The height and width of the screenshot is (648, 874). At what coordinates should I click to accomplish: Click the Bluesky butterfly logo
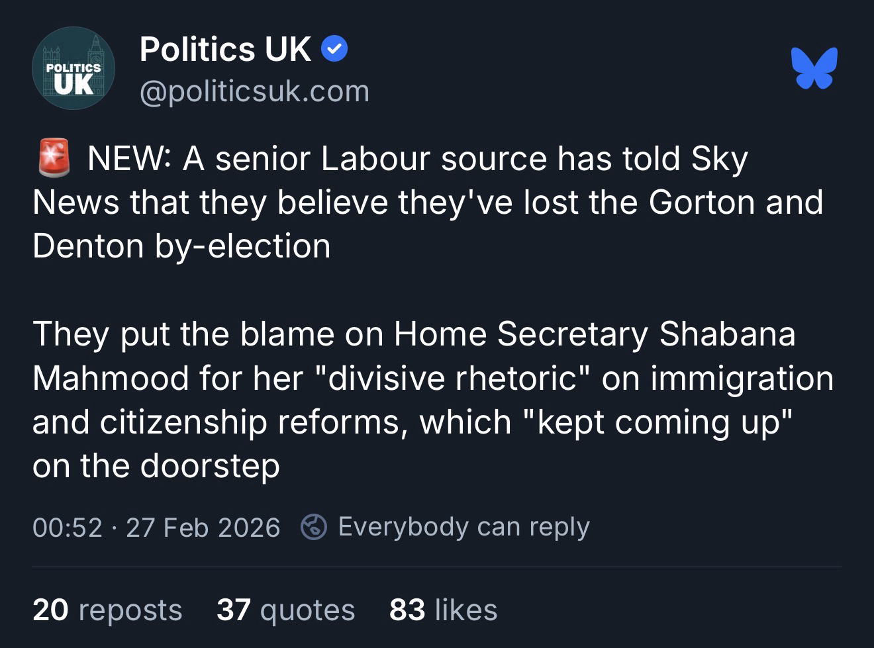[x=814, y=68]
